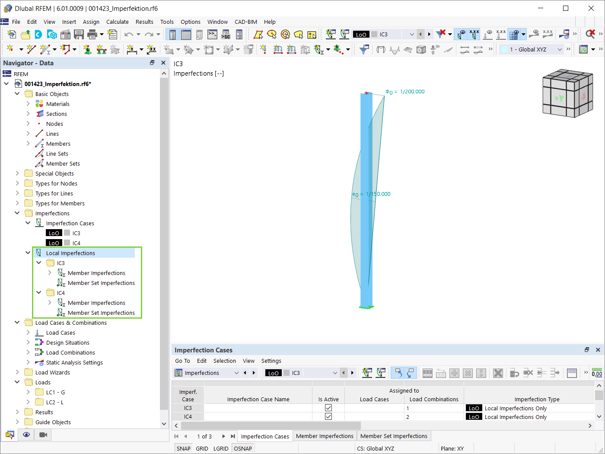
Task: Open the Insert menu
Action: 69,22
